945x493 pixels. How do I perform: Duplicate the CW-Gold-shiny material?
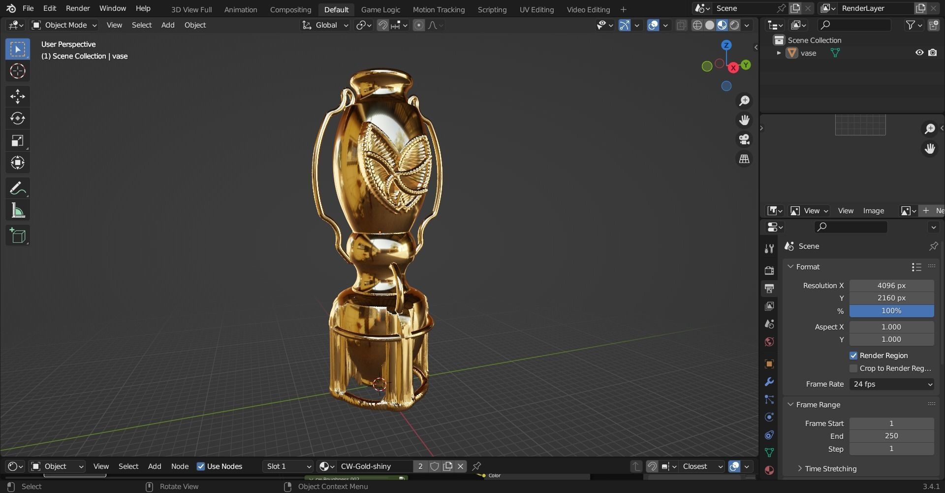pos(447,466)
